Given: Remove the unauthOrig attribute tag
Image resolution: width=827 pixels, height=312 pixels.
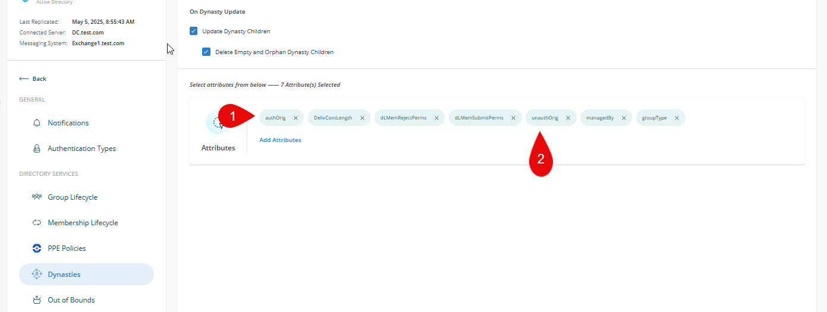Looking at the screenshot, I should point(568,118).
